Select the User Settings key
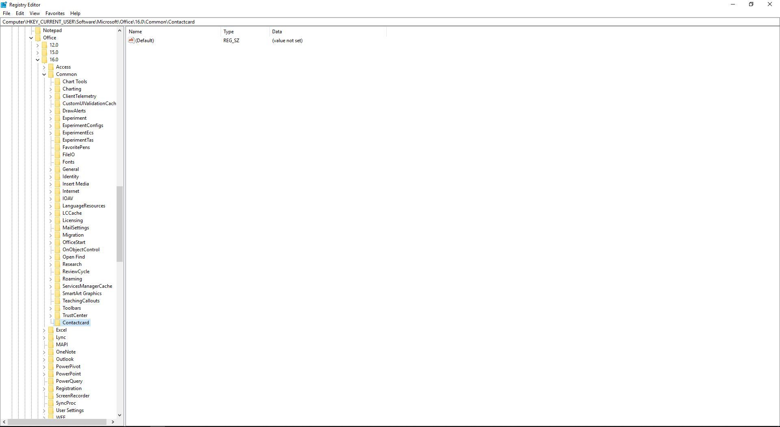Screen dimensions: 780x427 click(x=70, y=410)
